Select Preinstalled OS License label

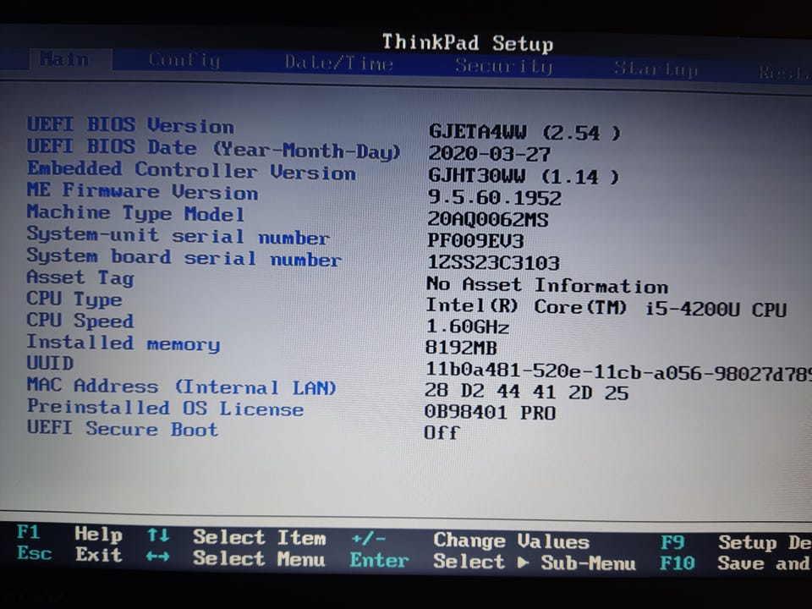165,408
